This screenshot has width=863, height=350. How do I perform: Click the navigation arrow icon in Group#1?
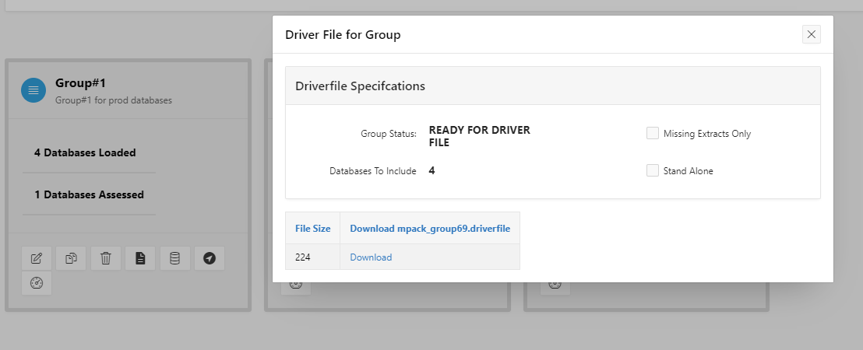(x=210, y=258)
